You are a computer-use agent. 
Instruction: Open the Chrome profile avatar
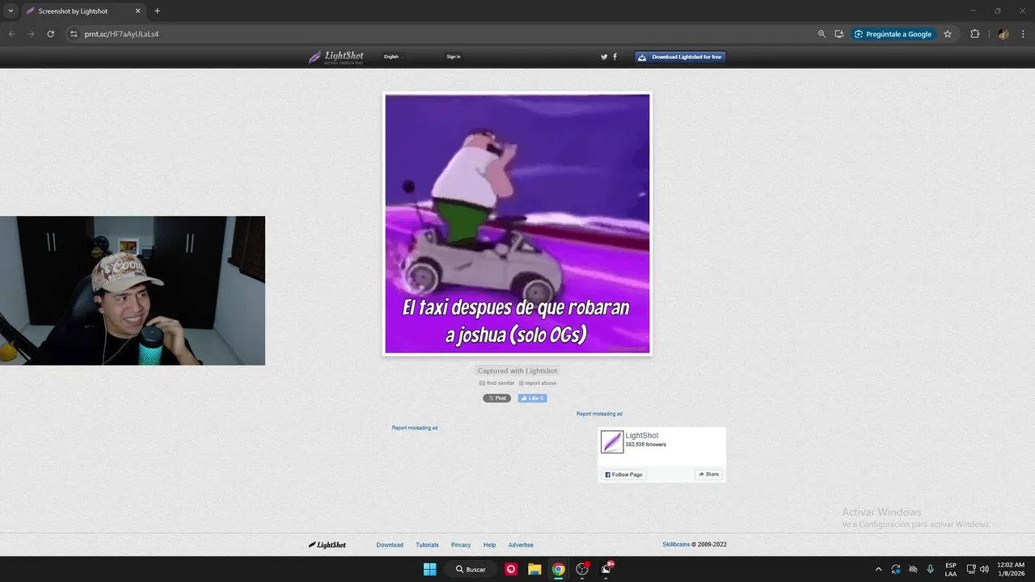(1003, 34)
